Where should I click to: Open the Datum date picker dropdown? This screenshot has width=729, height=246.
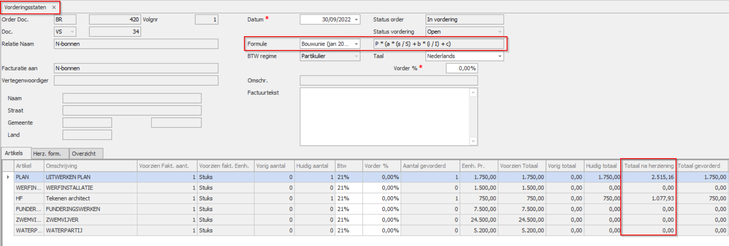pyautogui.click(x=356, y=20)
